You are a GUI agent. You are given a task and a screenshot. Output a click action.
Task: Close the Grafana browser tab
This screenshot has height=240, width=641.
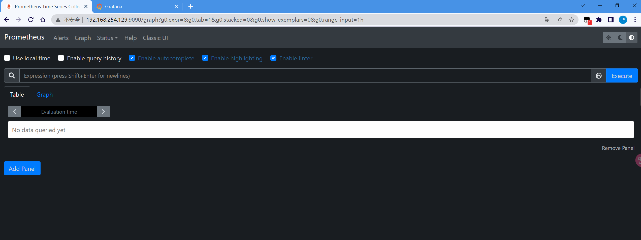176,7
